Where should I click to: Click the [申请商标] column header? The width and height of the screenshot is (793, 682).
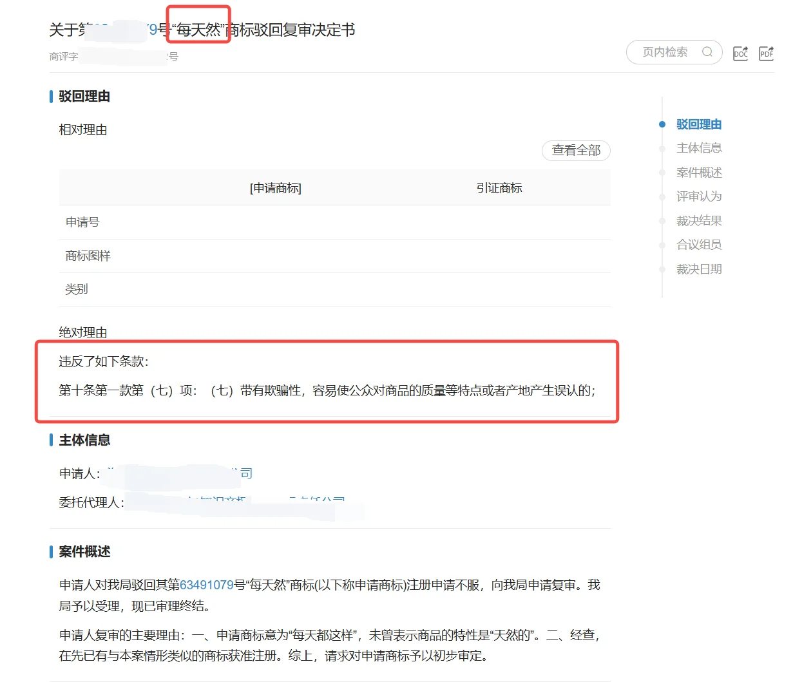pos(274,187)
